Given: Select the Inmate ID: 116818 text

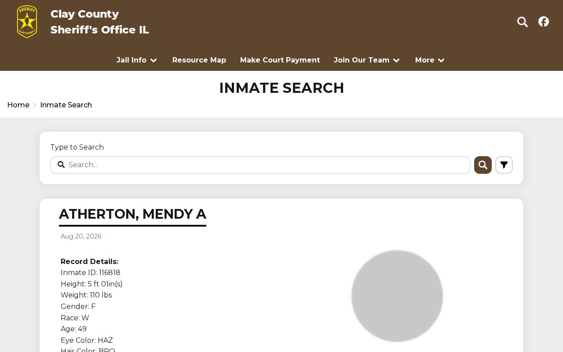Looking at the screenshot, I should (x=91, y=273).
